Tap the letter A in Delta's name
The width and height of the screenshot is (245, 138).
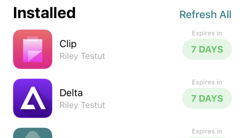pos(80,93)
